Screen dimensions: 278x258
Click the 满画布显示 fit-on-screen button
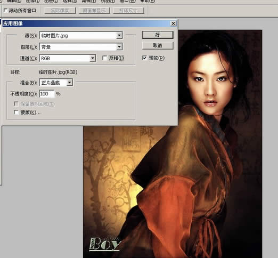[94, 11]
